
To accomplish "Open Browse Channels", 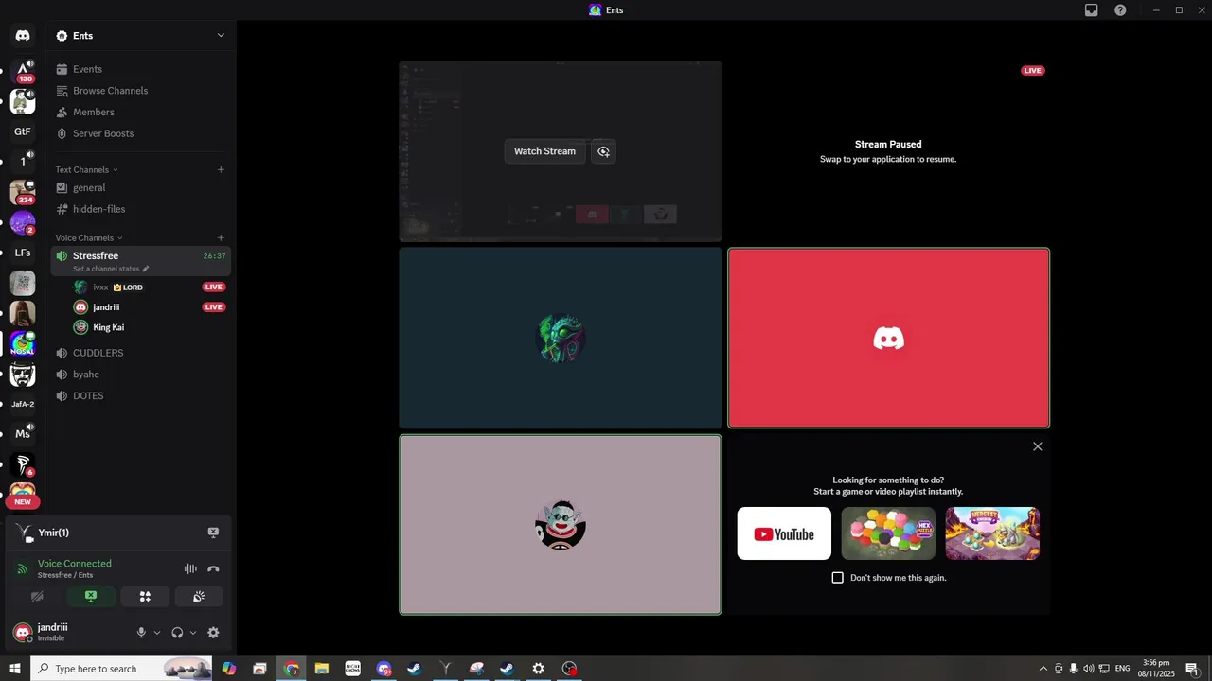I will [140, 91].
